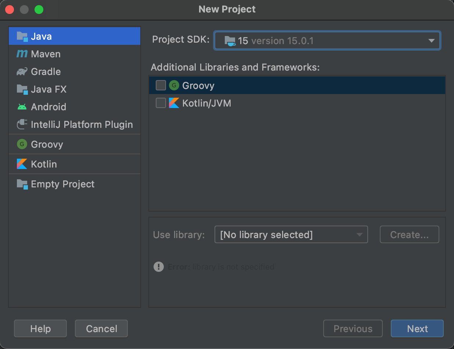Choose Android project type
This screenshot has height=349, width=454.
tap(75, 107)
